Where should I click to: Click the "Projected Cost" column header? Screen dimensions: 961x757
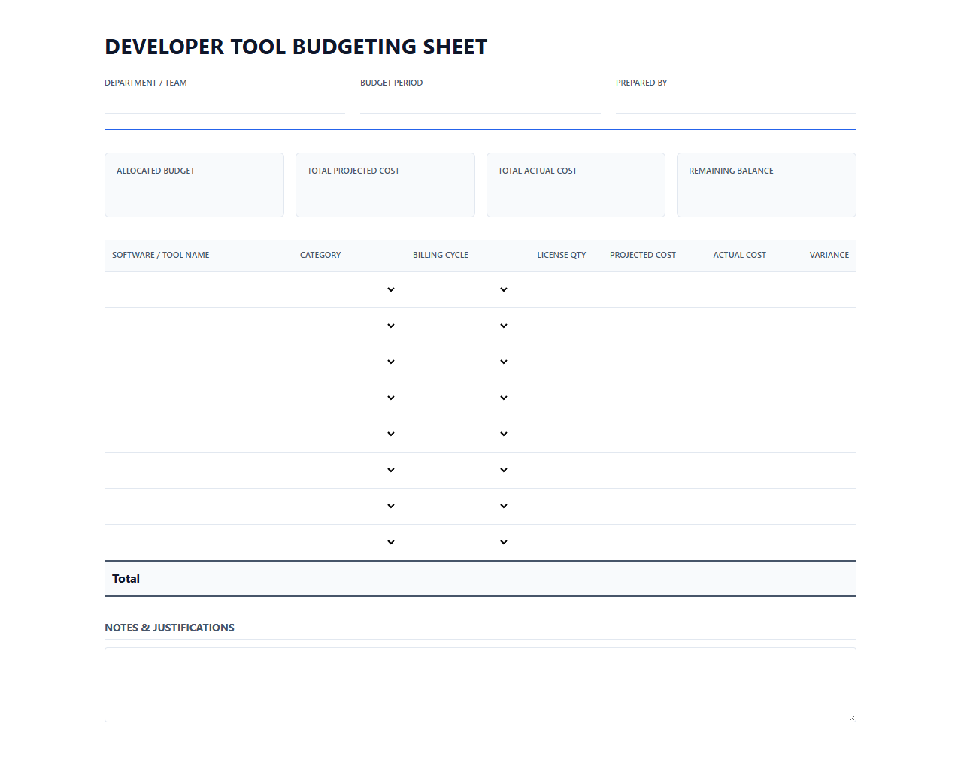pos(643,255)
